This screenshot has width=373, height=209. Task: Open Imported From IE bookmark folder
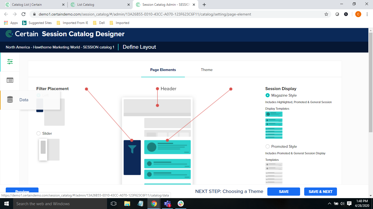[72, 23]
